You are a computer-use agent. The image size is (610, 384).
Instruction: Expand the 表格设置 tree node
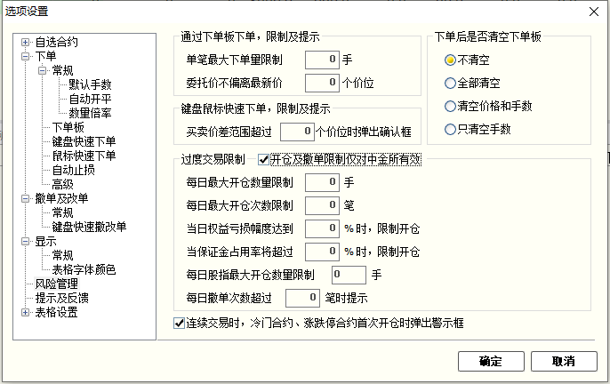(x=25, y=312)
